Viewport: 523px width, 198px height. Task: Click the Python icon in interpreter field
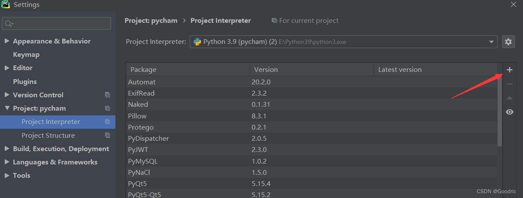click(197, 42)
